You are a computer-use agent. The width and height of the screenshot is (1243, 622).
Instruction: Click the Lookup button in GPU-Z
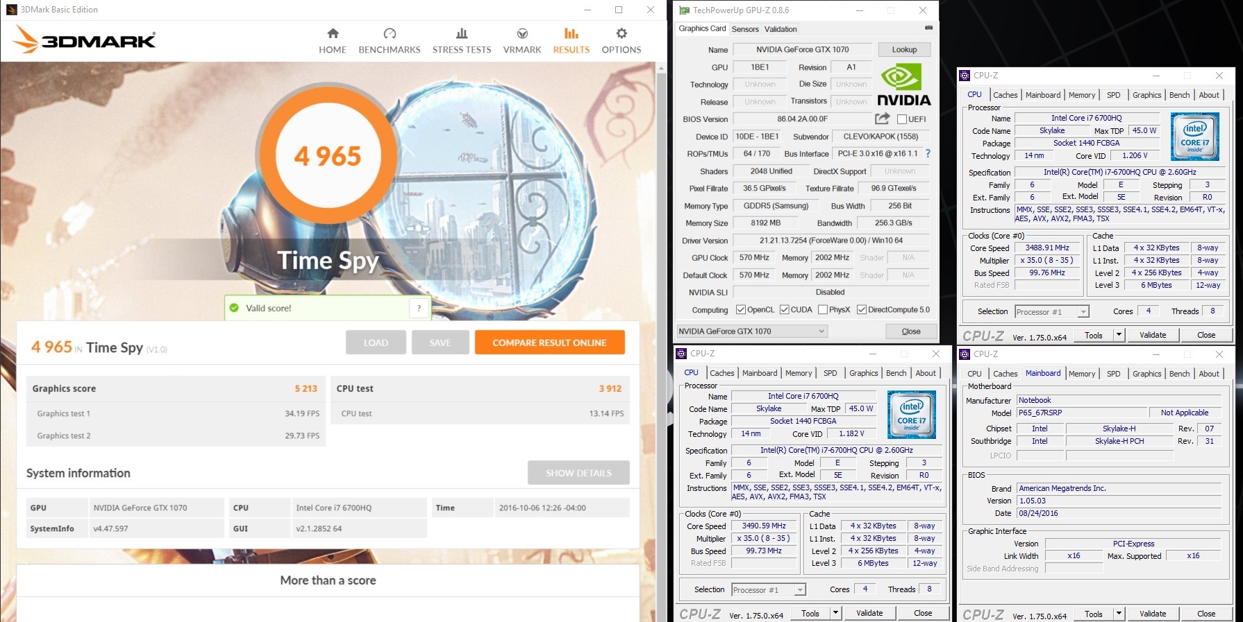(x=904, y=50)
